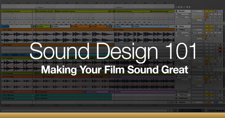
Task: Arm the T Bass track for recording
Action: tap(220, 30)
